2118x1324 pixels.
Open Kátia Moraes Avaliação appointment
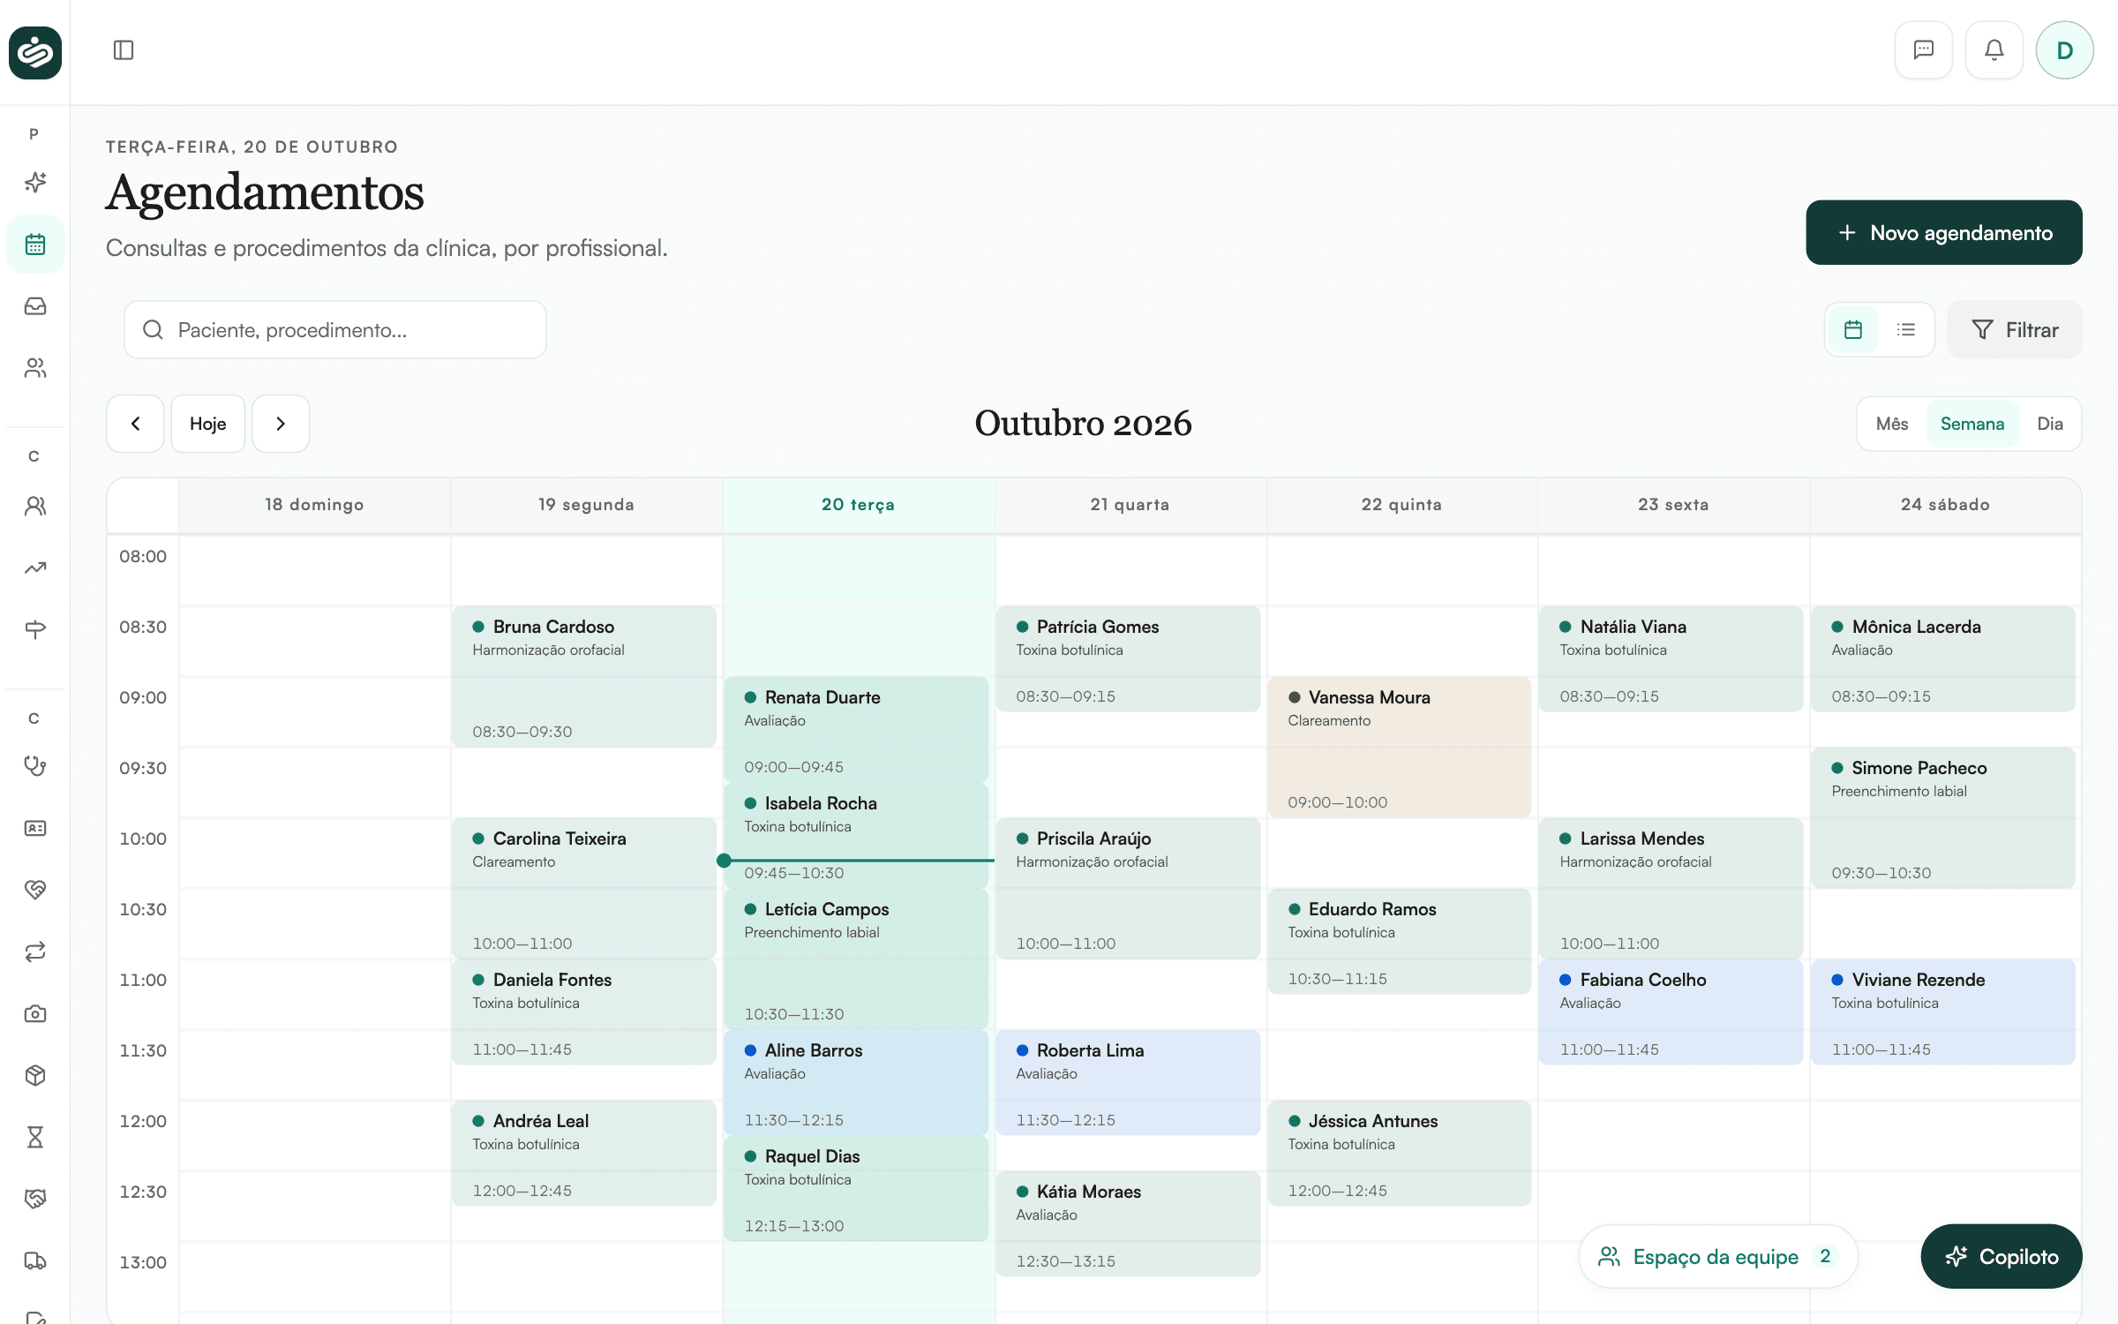(1128, 1224)
